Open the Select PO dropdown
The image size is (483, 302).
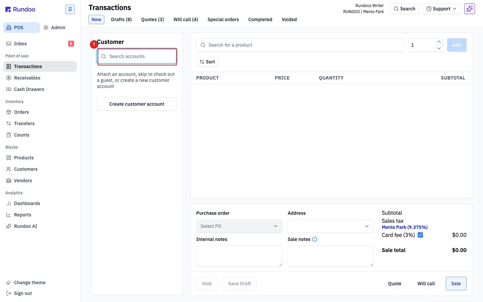(239, 226)
